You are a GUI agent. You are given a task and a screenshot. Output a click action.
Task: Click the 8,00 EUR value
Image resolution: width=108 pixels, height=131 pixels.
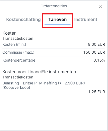(97, 44)
